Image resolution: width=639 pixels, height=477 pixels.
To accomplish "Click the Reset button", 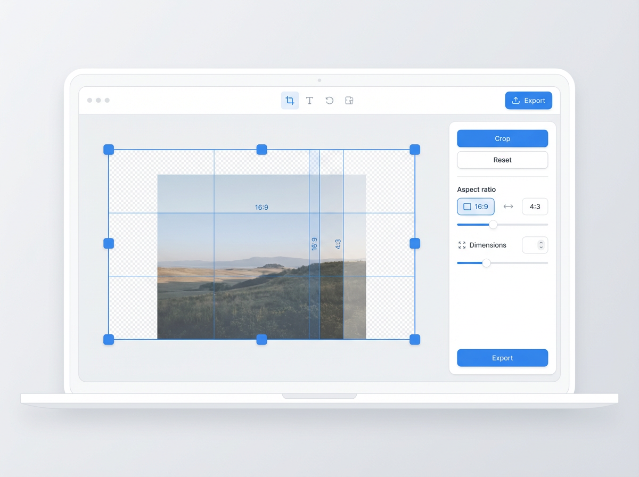I will coord(502,160).
